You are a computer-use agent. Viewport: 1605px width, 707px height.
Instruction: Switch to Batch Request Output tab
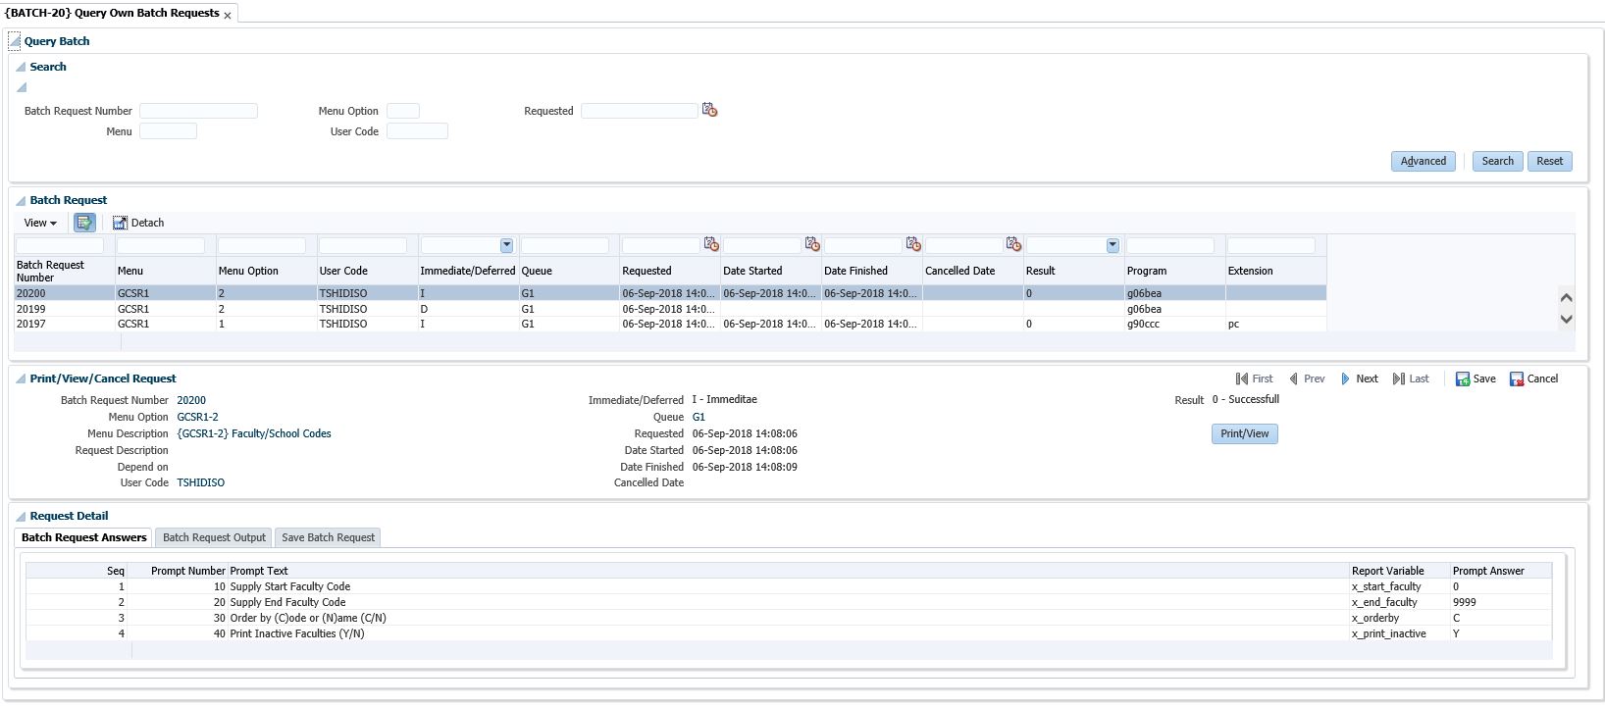click(214, 537)
